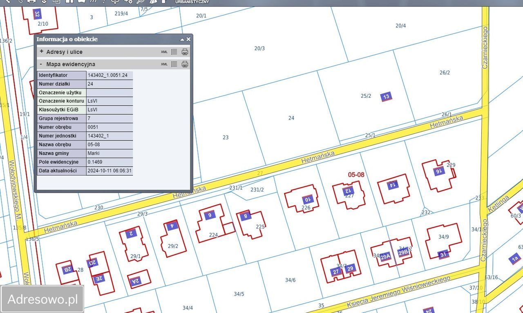Click parcel label 34/5 on the map
The height and width of the screenshot is (313, 523).
point(239,294)
